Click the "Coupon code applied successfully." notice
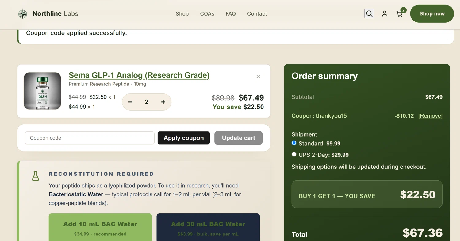Image resolution: width=460 pixels, height=241 pixels. [x=76, y=33]
